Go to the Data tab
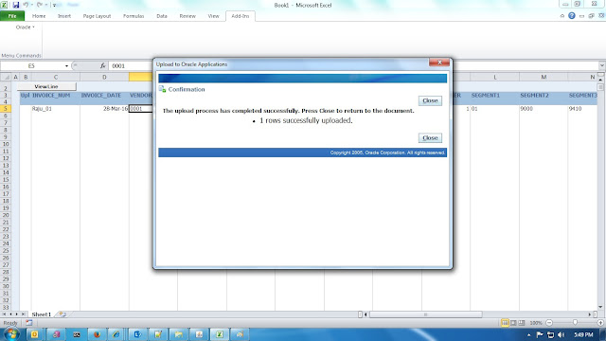 (162, 16)
